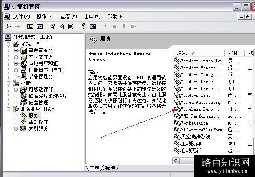Expand the 本地用户和组 node
The height and width of the screenshot is (177, 255).
tap(16, 63)
